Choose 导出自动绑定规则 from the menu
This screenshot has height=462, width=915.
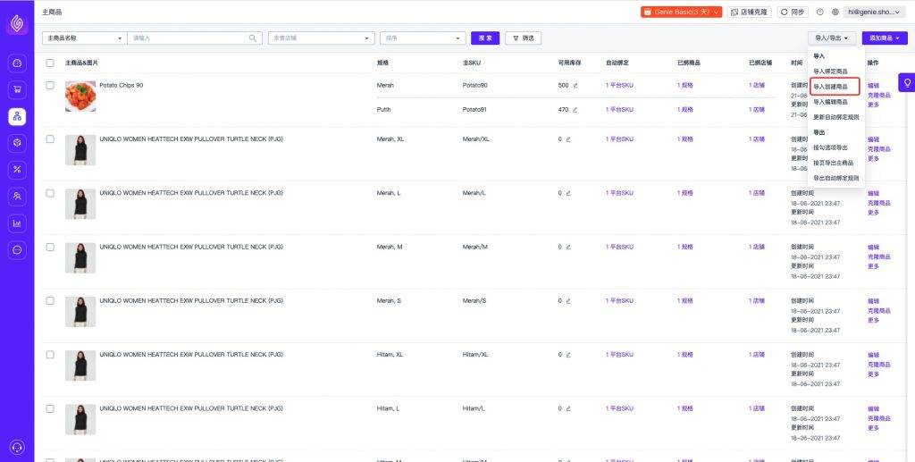tap(836, 178)
